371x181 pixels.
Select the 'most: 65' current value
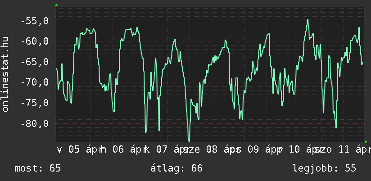pos(38,168)
